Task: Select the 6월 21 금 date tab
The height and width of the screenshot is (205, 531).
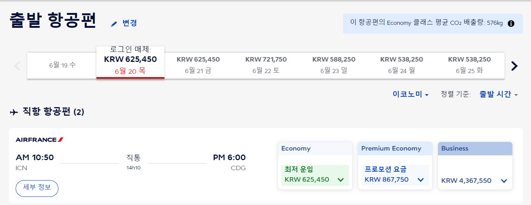Action: (x=198, y=65)
